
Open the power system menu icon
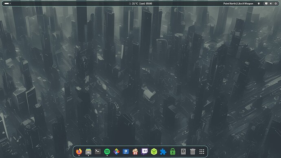click(276, 3)
